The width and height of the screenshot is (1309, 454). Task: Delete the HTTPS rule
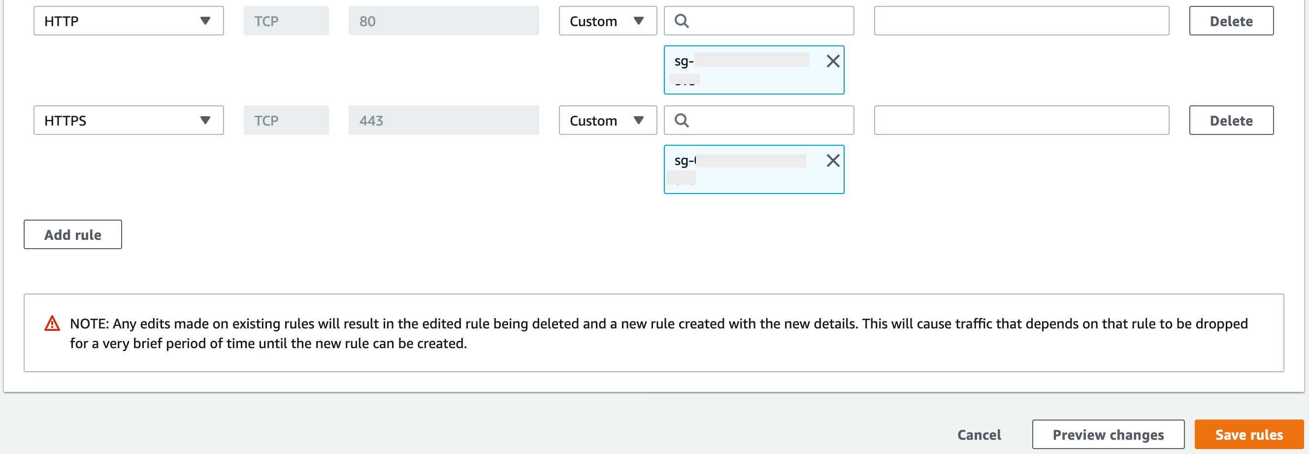coord(1231,120)
